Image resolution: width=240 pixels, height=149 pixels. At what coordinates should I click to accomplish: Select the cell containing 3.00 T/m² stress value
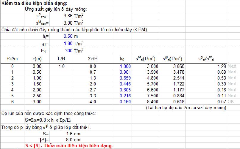(x=68, y=23)
